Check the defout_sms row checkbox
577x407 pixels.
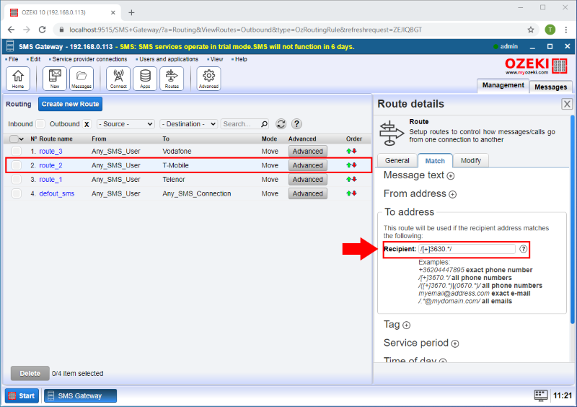coord(16,193)
